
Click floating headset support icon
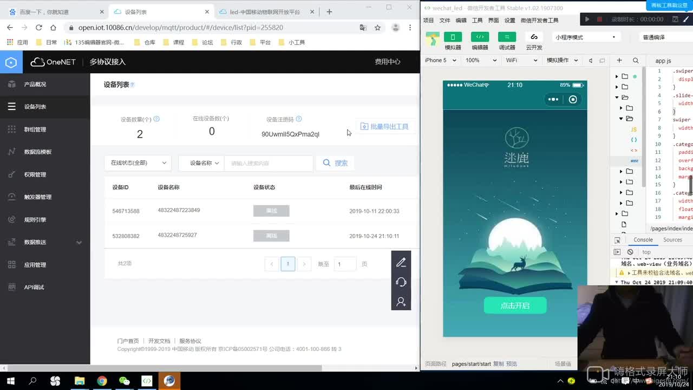pos(401,282)
